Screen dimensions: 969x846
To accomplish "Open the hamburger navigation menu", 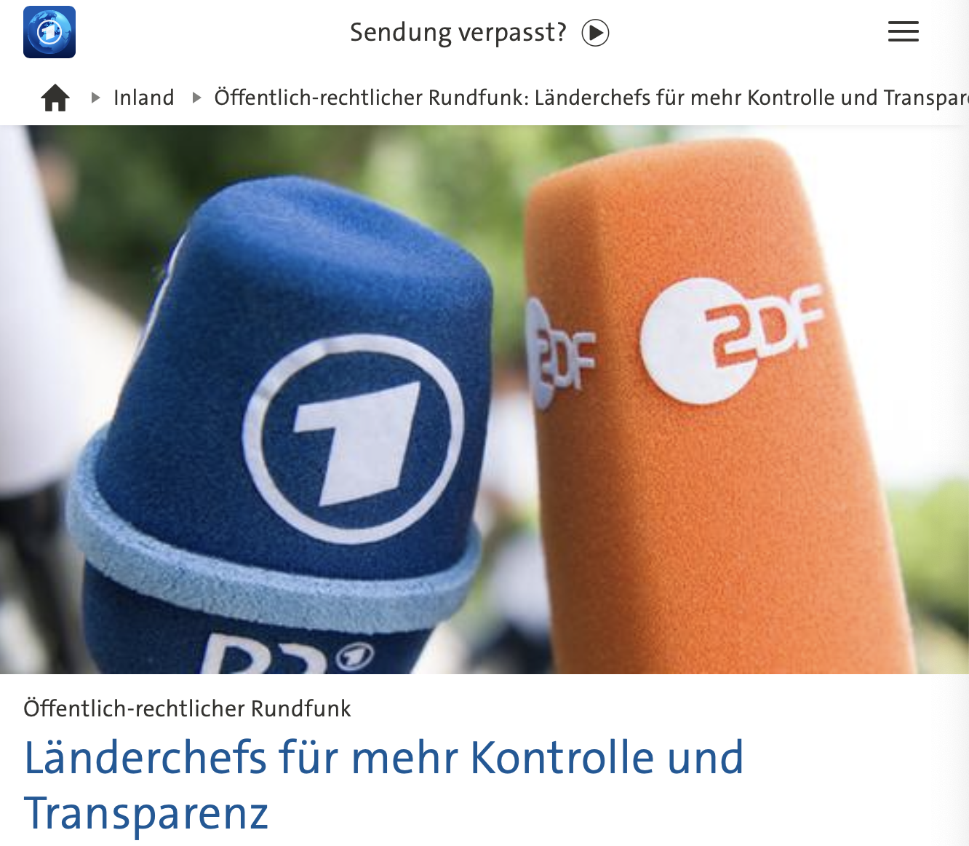I will tap(904, 31).
